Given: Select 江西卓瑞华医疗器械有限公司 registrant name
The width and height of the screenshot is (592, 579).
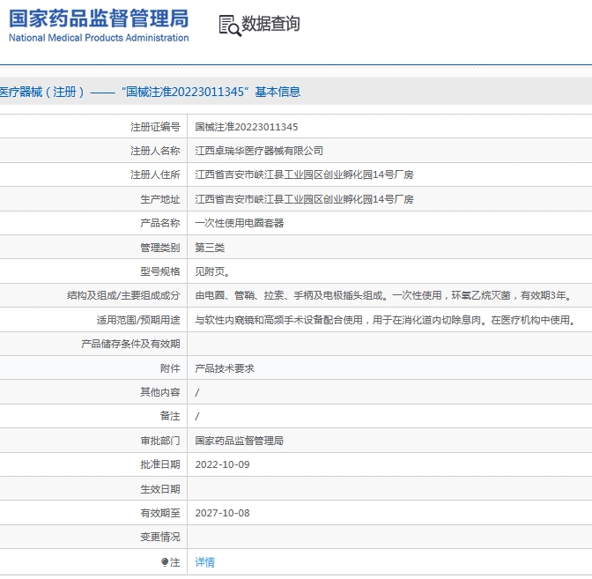Looking at the screenshot, I should coord(259,151).
